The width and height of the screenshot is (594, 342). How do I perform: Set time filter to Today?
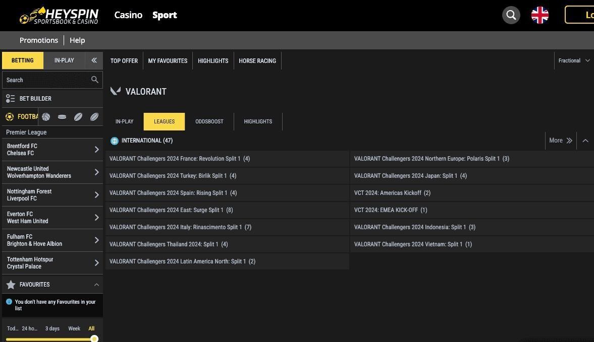click(13, 328)
